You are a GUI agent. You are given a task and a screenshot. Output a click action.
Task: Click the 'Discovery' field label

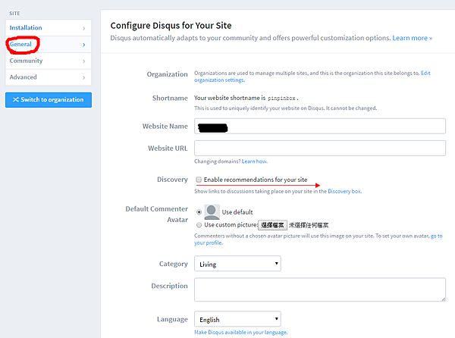172,180
